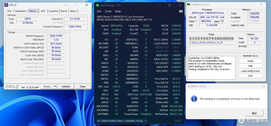Screen dimensions: 271x126
Task: Click the X870E AORUS MASTER BIOS line
Action: pos(124,20)
